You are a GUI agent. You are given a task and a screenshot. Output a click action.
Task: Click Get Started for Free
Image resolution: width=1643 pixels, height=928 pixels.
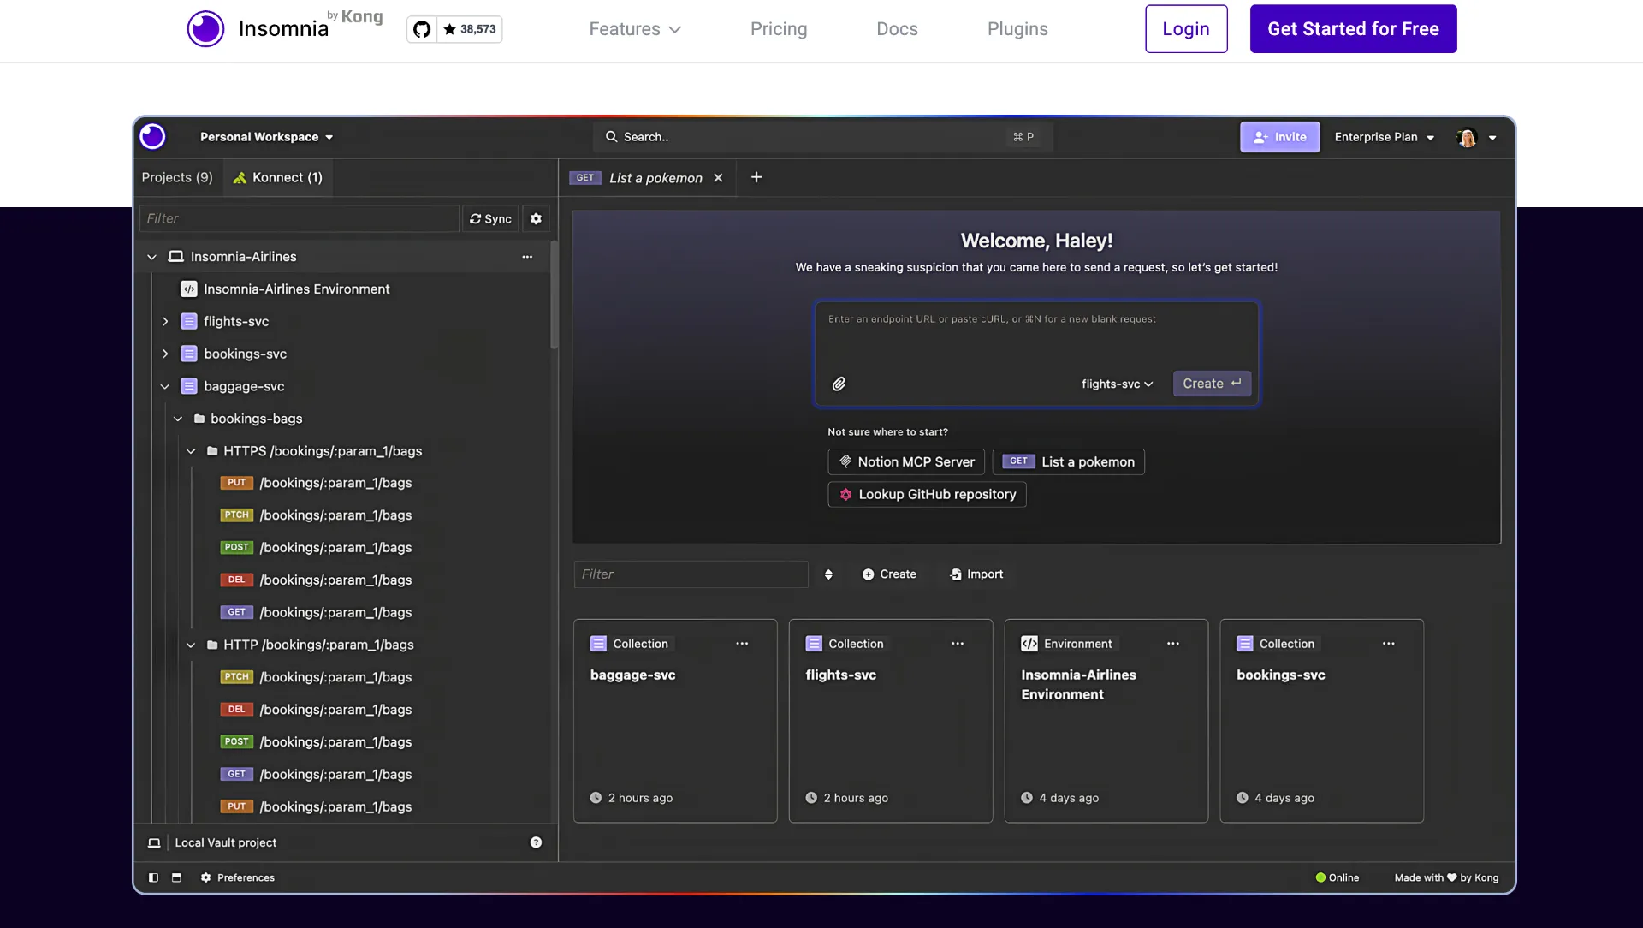tap(1353, 29)
